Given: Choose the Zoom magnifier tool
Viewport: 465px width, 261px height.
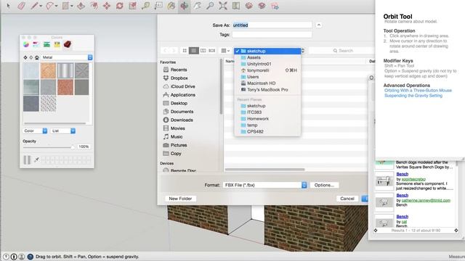Looking at the screenshot, I should [210, 6].
